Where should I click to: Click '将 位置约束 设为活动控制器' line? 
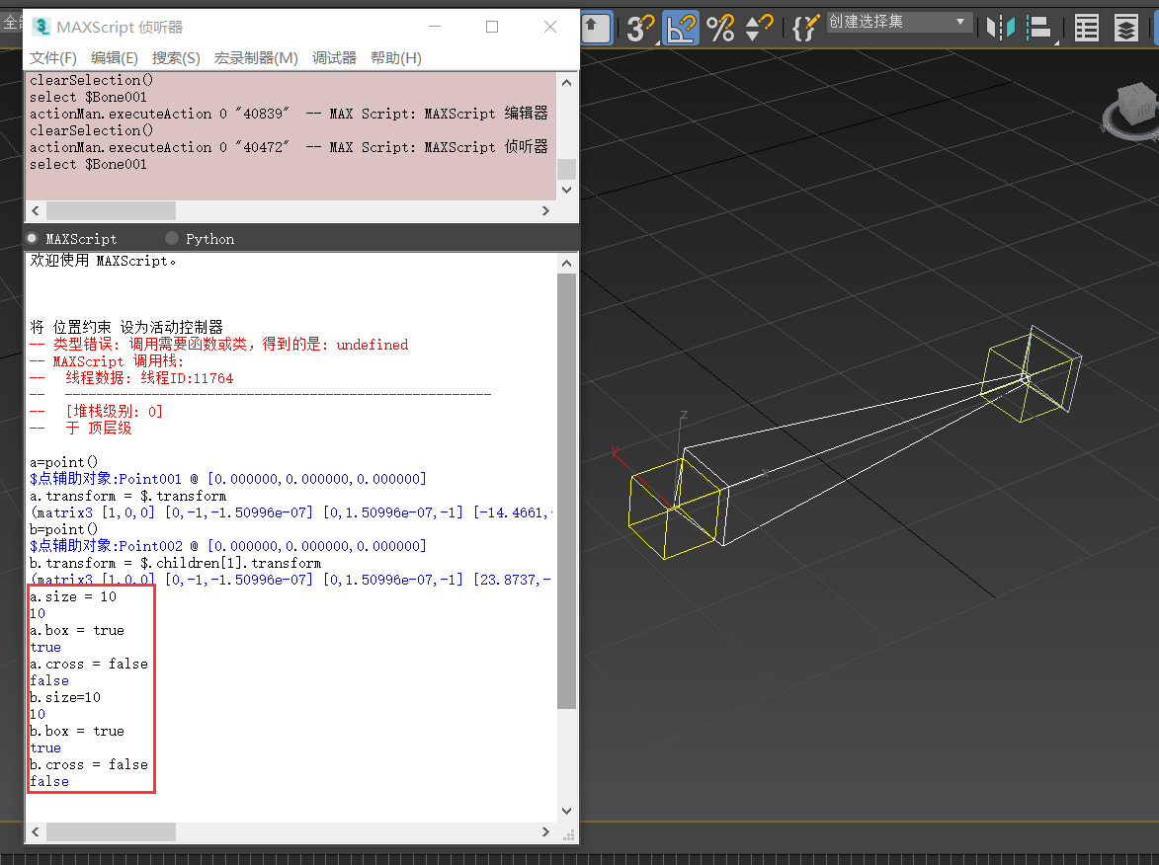coord(126,327)
